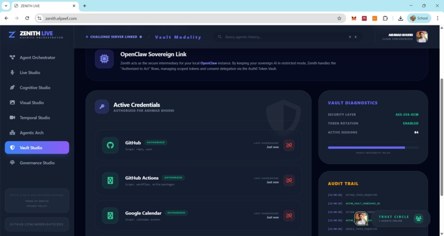Select the Vault Studio menu item
Screen dimensions: 444x236
[37, 148]
